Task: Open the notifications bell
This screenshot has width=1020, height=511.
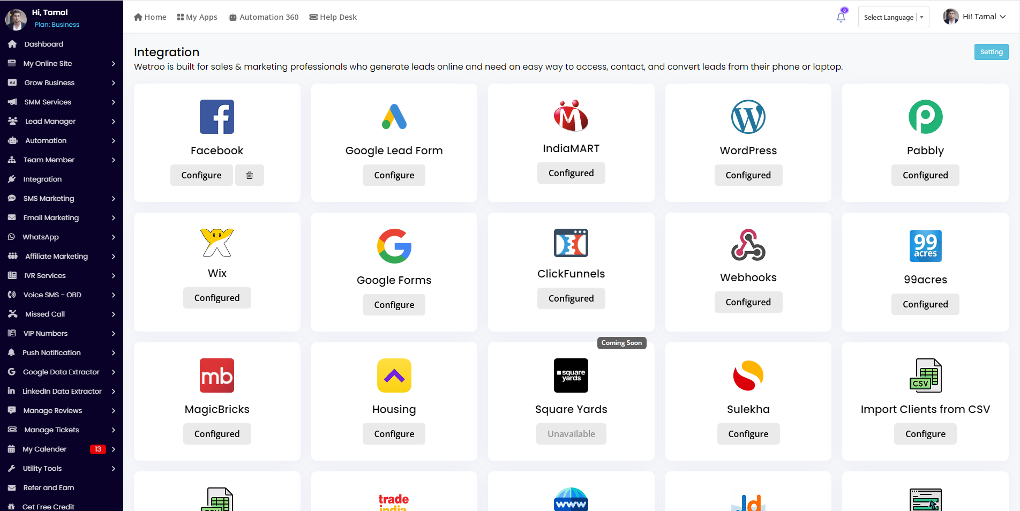Action: 841,17
